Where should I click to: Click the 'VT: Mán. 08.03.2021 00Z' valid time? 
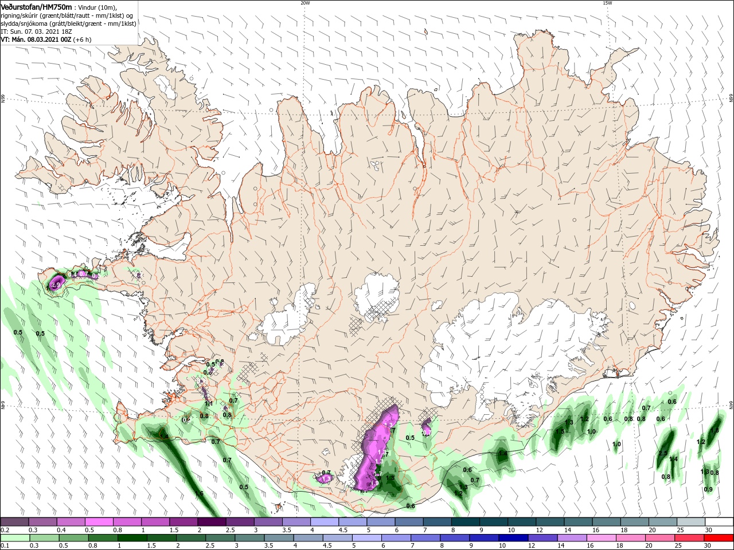[36, 40]
